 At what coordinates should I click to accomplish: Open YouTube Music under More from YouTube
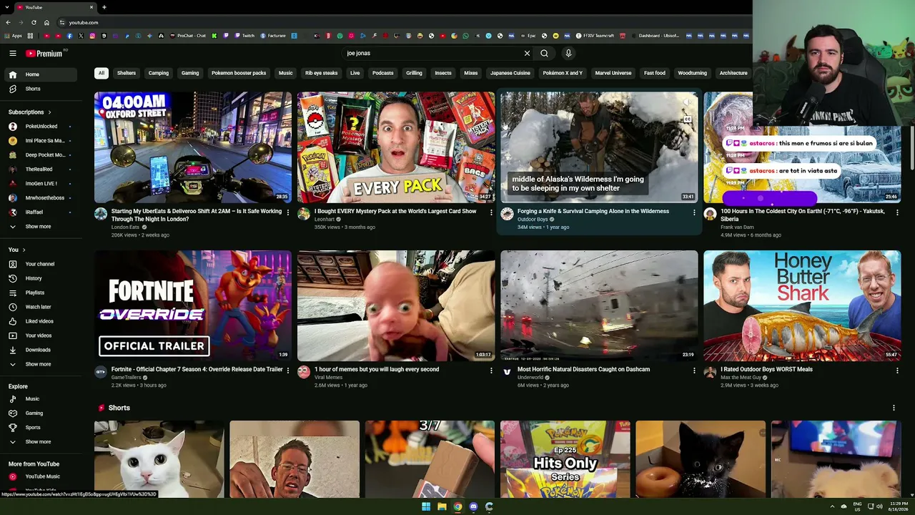coord(41,476)
